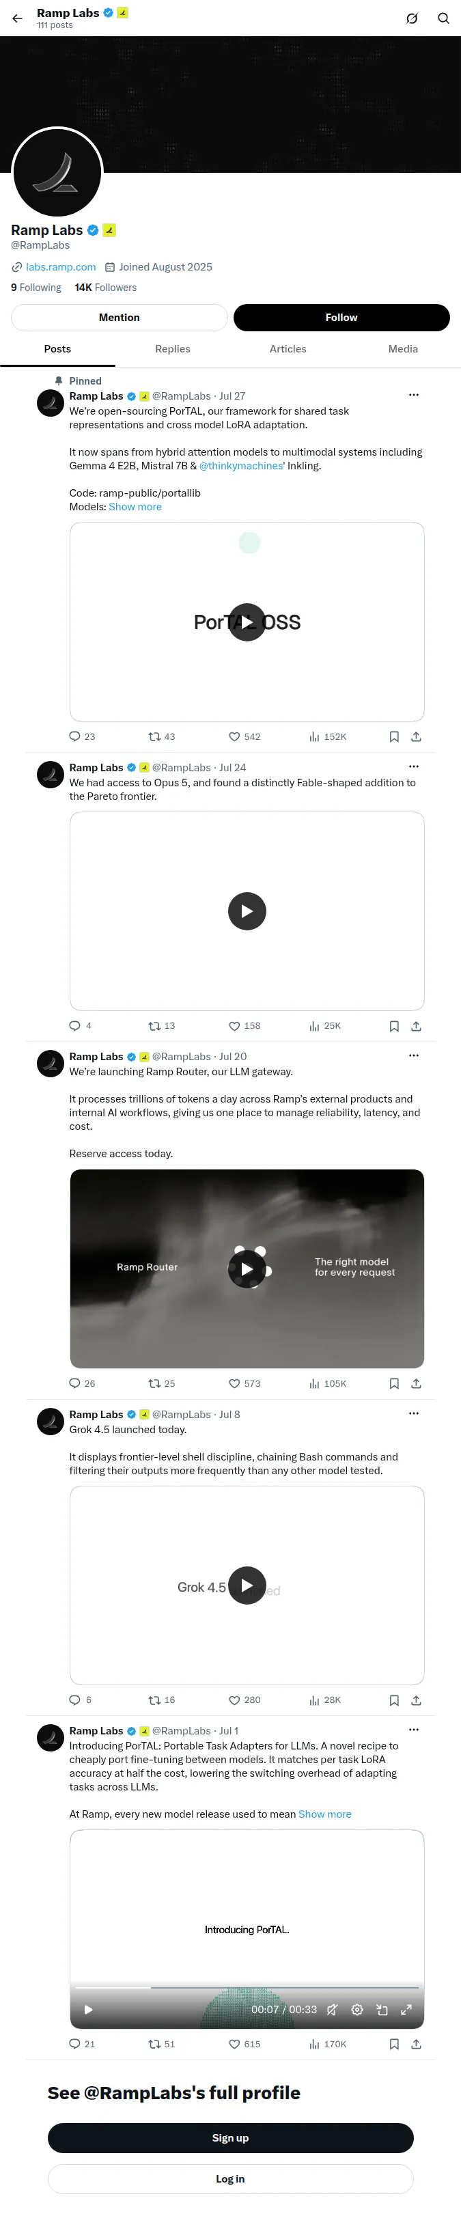
Task: Open the search magnifier icon in header
Action: 444,18
